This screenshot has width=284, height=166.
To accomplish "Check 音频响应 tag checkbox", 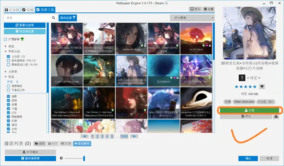I will [8, 86].
